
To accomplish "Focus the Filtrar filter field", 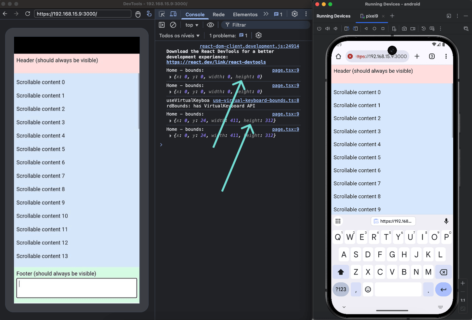I will click(x=265, y=25).
